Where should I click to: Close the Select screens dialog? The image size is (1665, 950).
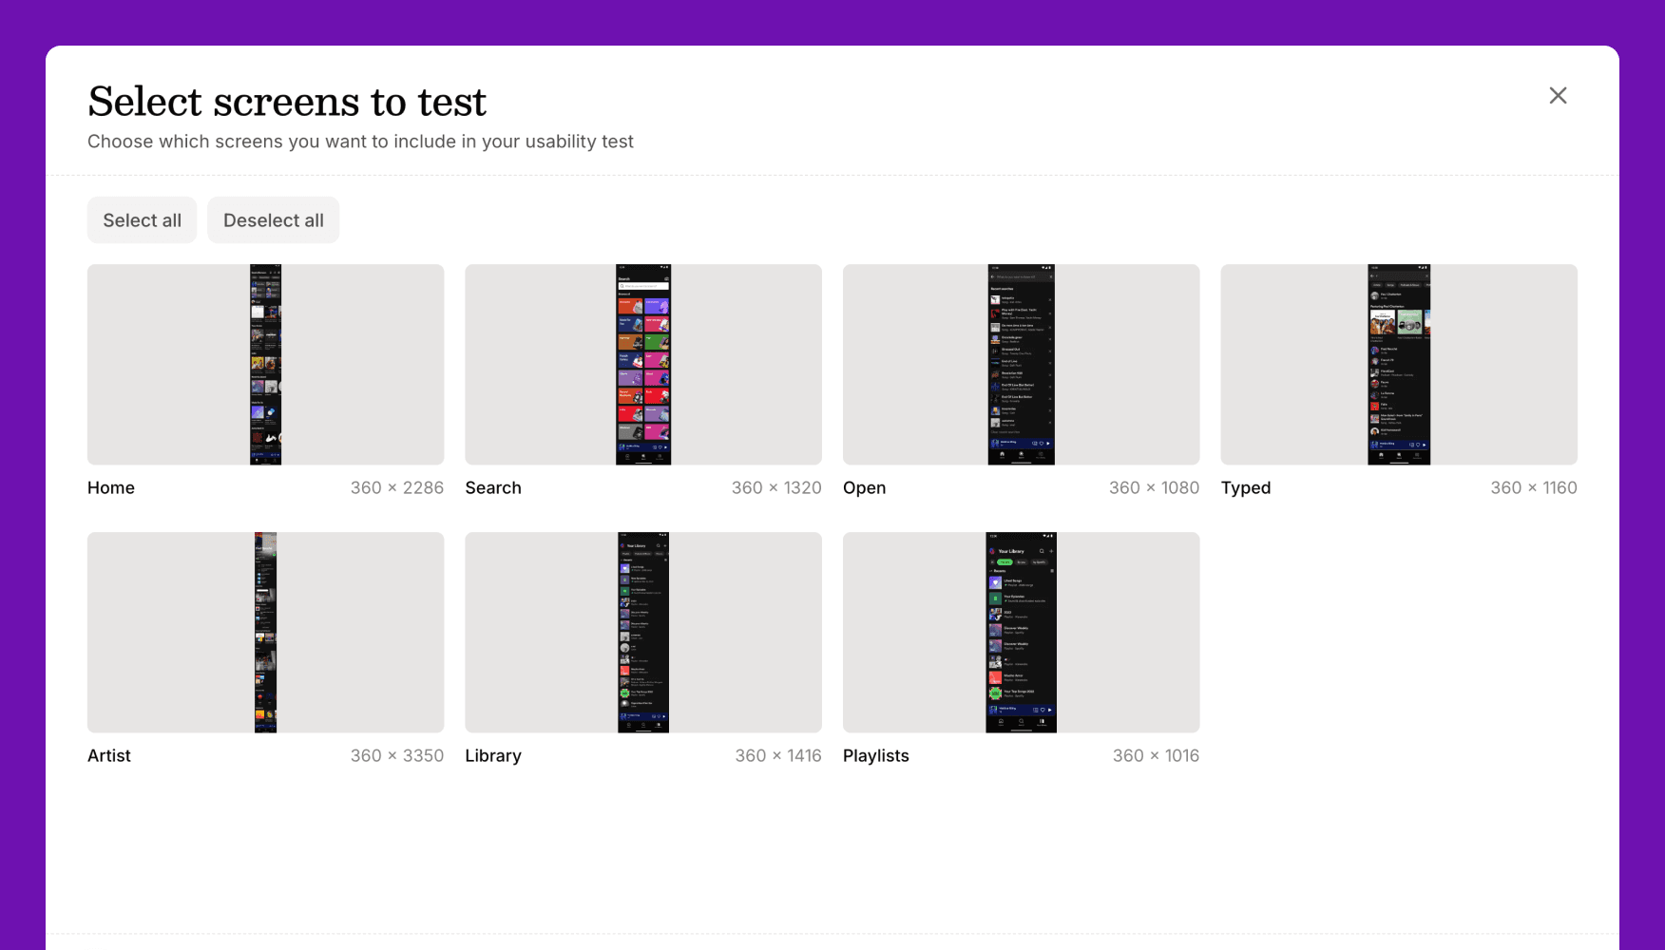pos(1558,95)
